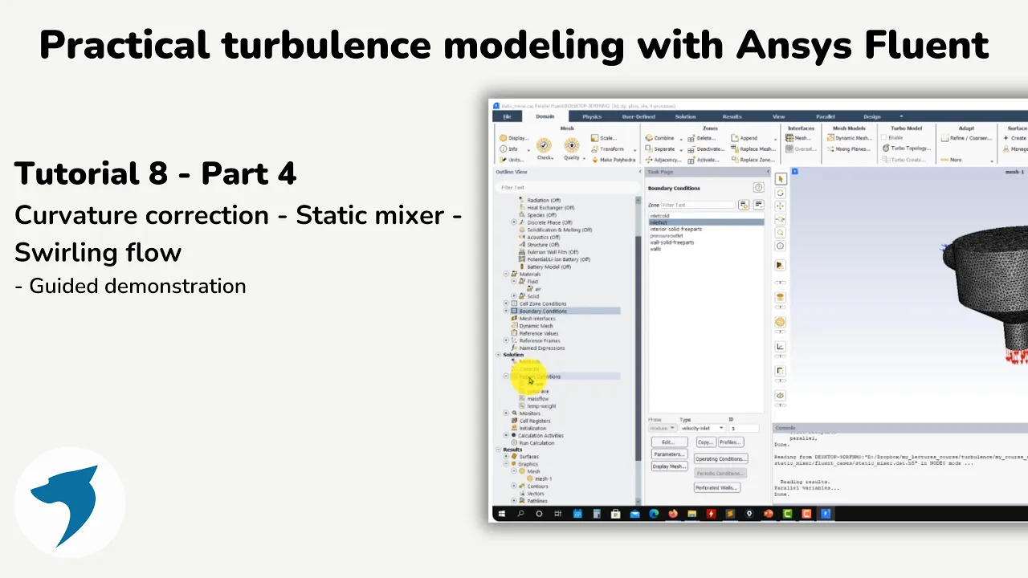
Task: Click the Append zones tool
Action: coord(744,138)
